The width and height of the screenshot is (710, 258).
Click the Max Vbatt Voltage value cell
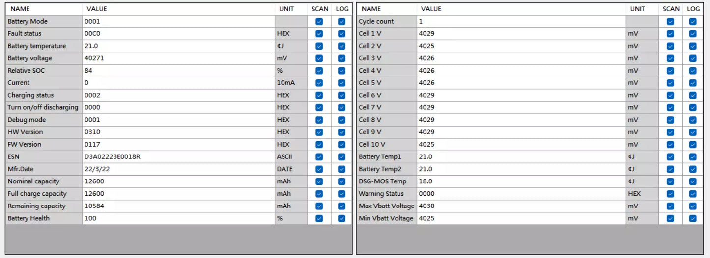[521, 206]
